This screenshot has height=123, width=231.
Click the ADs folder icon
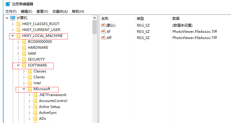pyautogui.click(x=35, y=119)
